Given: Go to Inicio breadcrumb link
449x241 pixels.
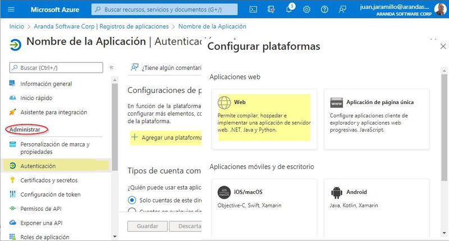Looking at the screenshot, I should (x=17, y=26).
